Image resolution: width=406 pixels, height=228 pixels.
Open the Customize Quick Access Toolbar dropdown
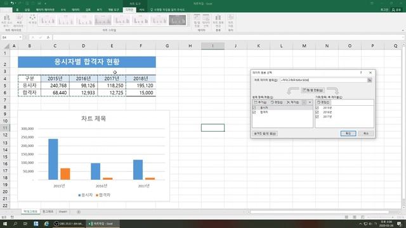click(46, 3)
